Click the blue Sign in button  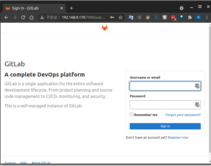pos(165,126)
